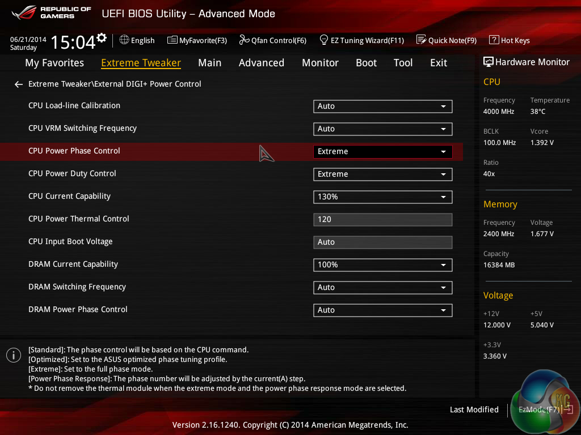The image size is (581, 435).
Task: Click +3.3V reading 3.360 V
Action: [495, 356]
